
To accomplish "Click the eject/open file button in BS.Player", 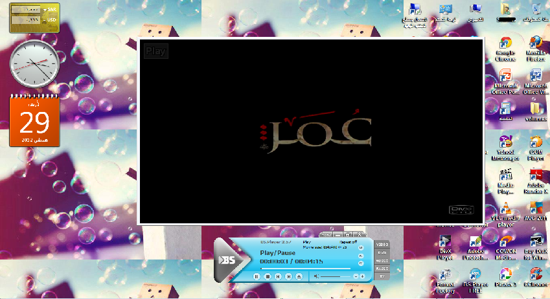I will coord(299,276).
